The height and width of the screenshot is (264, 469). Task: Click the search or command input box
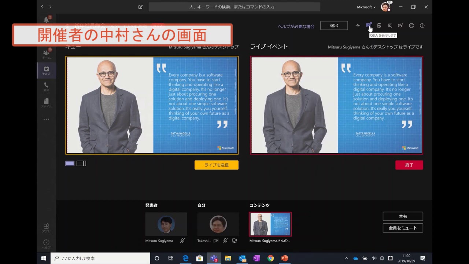(234, 7)
